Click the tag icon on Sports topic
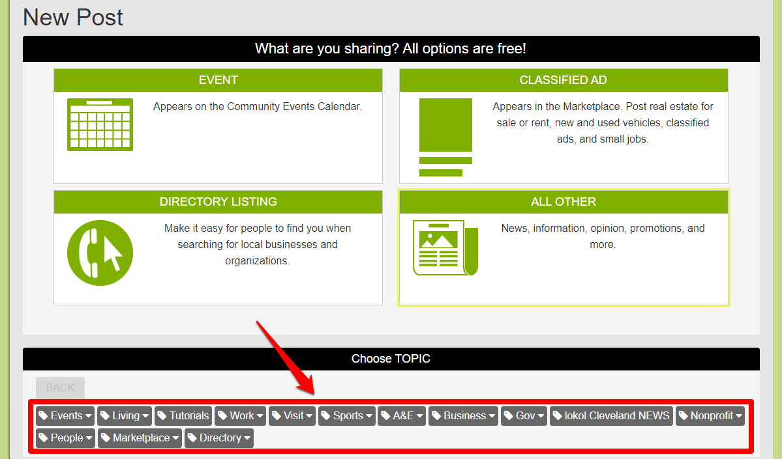782x459 pixels. click(325, 415)
